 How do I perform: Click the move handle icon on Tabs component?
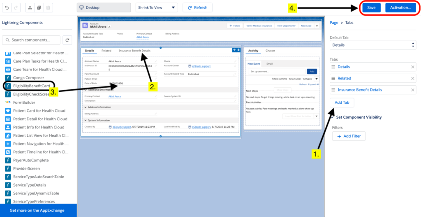(x=234, y=50)
